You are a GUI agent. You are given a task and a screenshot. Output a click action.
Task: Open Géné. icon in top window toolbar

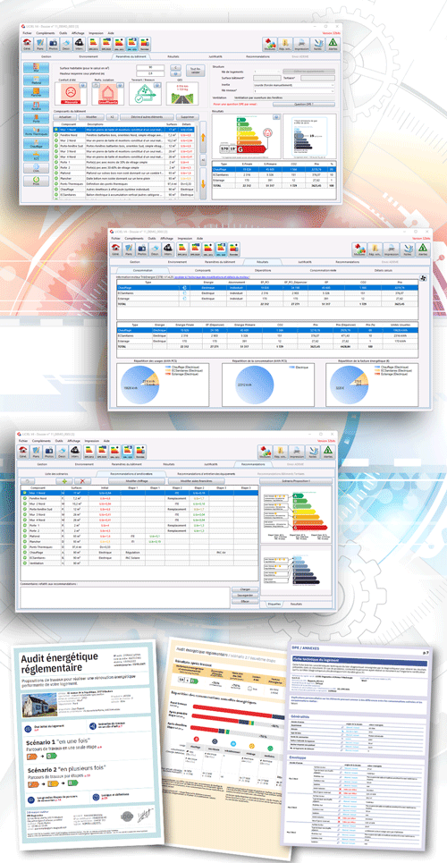27,44
